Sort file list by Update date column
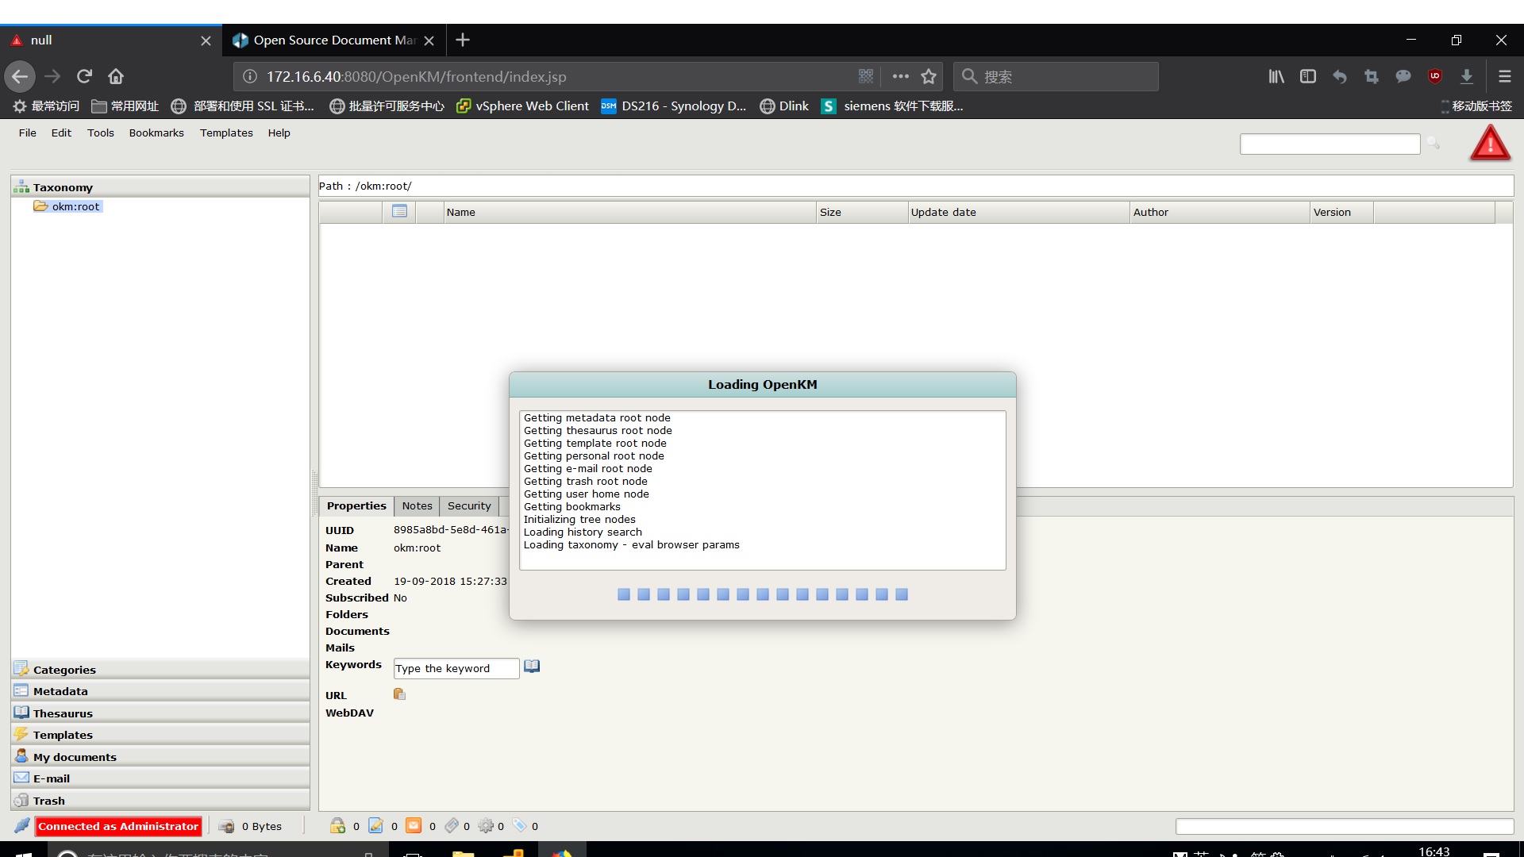This screenshot has width=1524, height=857. tap(943, 212)
